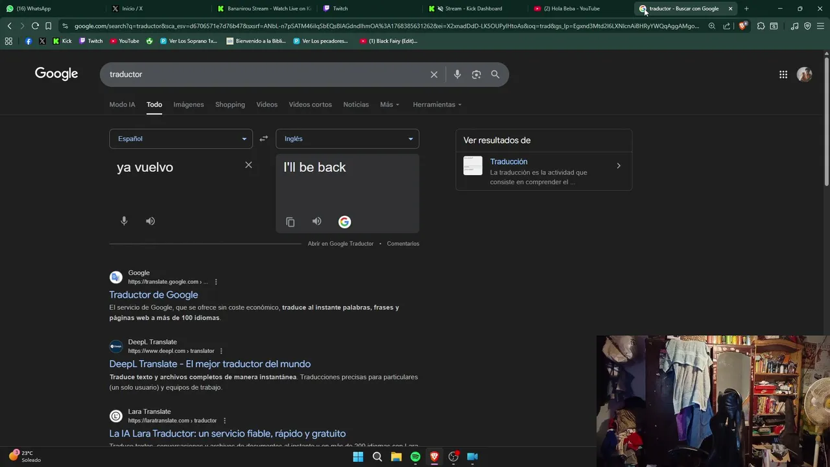Open the YouTube bookmark in bookmarks bar
Screen dimensions: 830x467
[x=124, y=41]
